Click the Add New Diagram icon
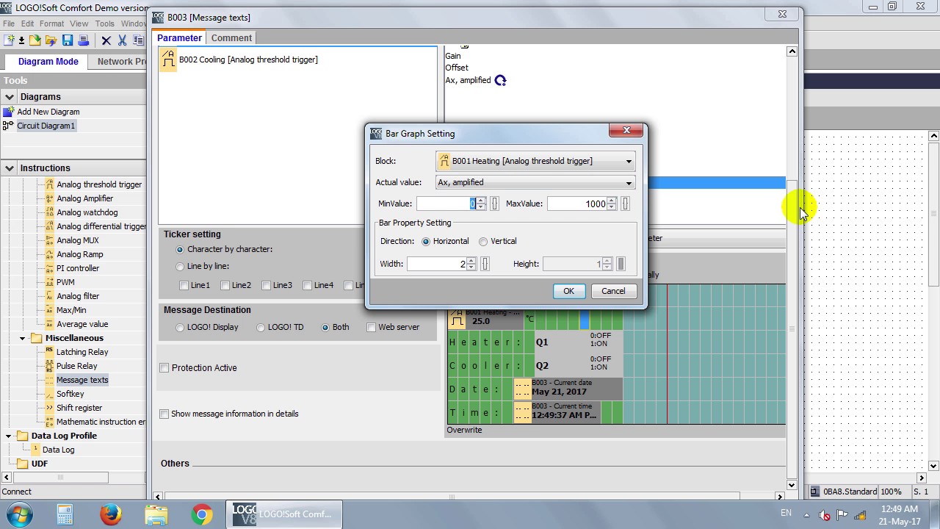 (8, 112)
